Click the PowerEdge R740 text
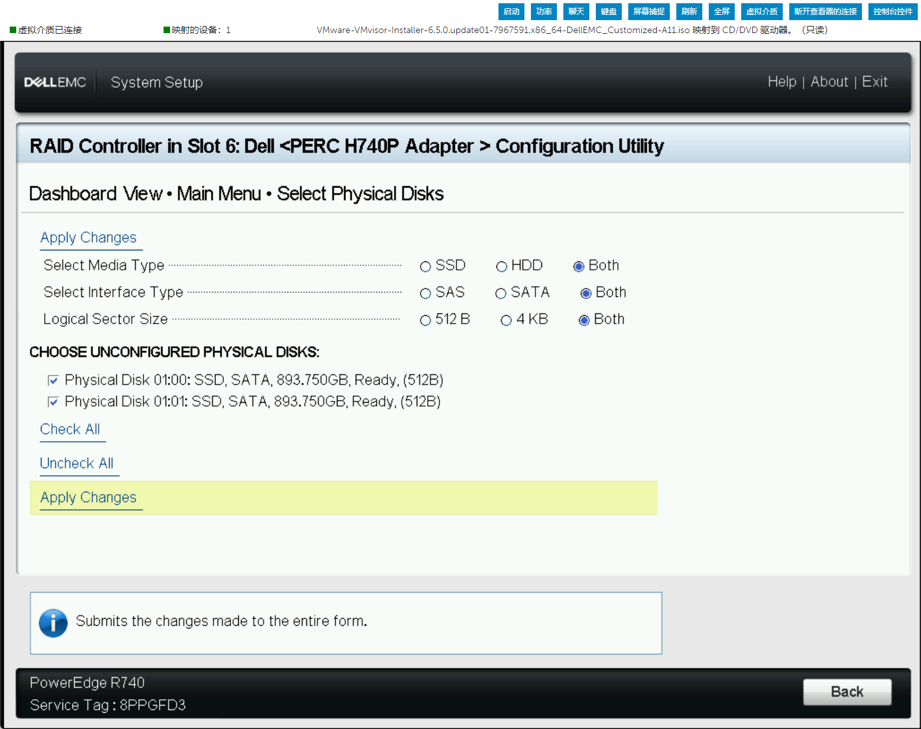 [x=87, y=682]
